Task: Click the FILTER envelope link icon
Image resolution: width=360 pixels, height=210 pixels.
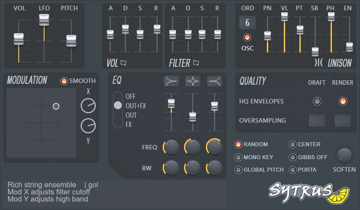Action: pyautogui.click(x=196, y=63)
